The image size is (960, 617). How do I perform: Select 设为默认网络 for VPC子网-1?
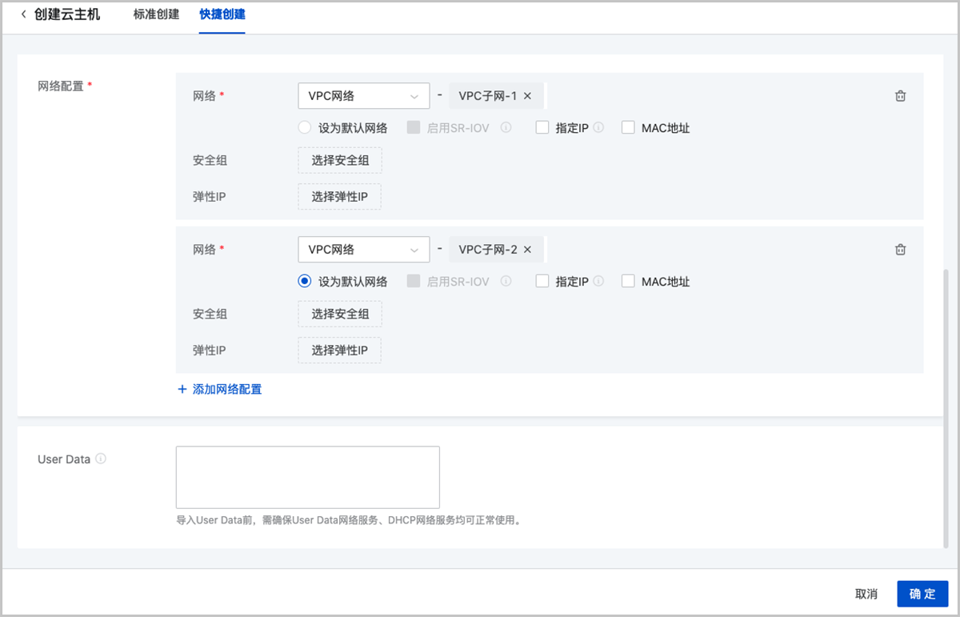[x=304, y=127]
